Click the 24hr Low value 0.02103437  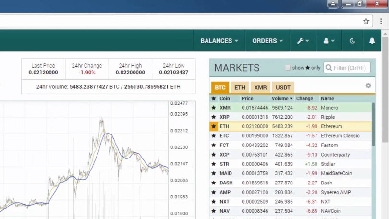pos(174,73)
